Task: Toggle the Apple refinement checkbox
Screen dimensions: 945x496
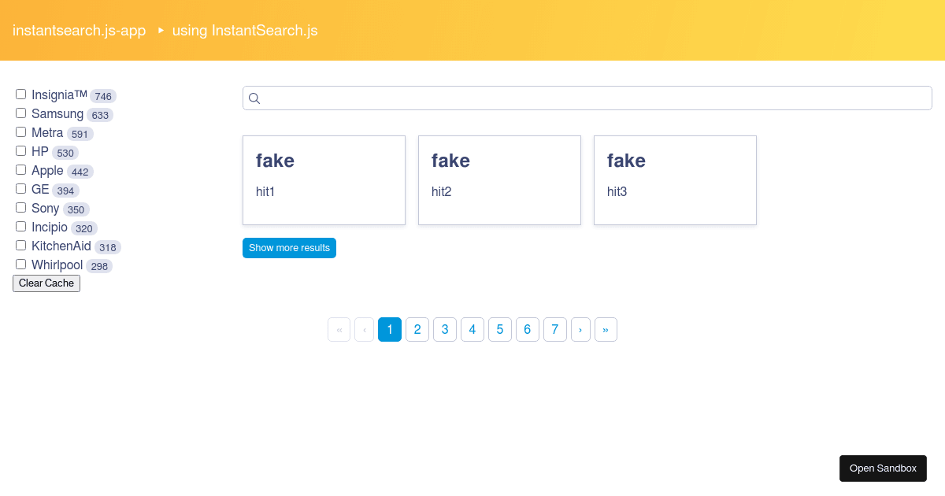Action: [x=20, y=169]
